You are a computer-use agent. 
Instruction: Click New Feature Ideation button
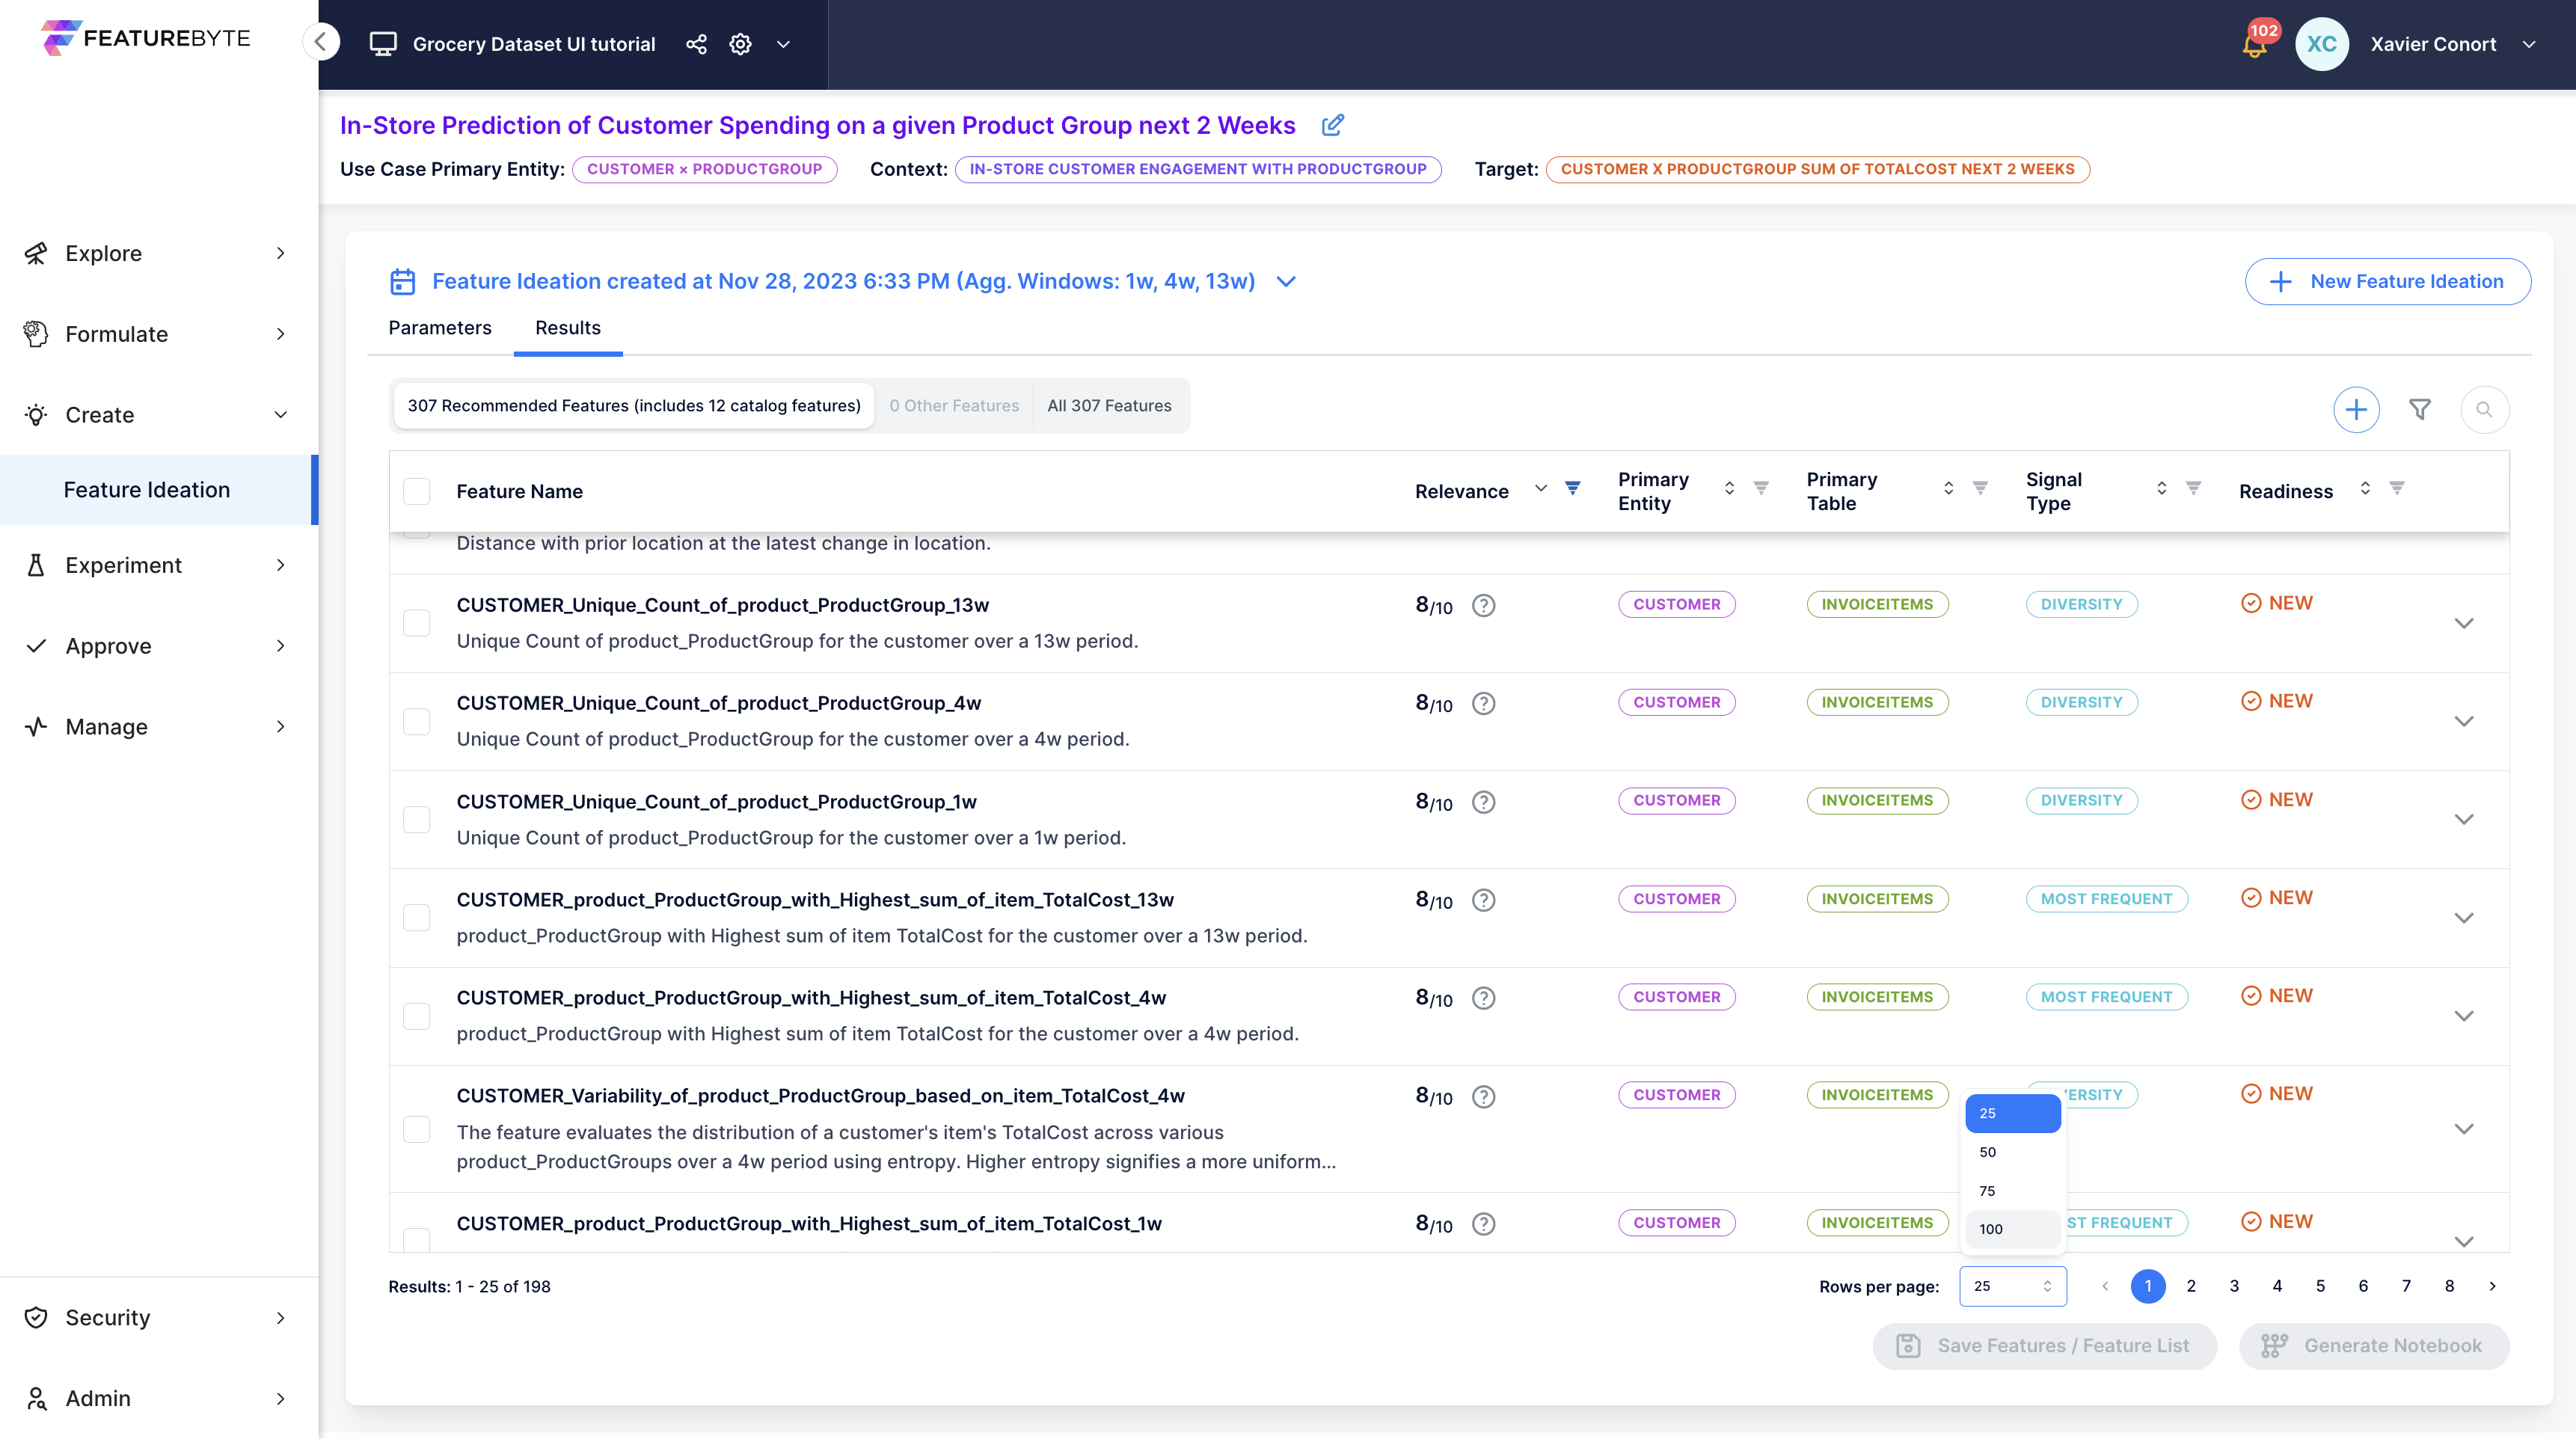tap(2387, 281)
